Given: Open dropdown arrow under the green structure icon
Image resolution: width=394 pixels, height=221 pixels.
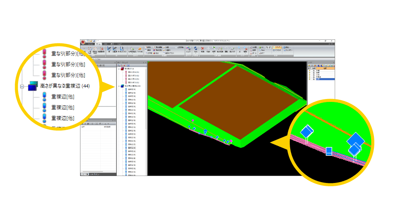Looking at the screenshot, I should 132,53.
